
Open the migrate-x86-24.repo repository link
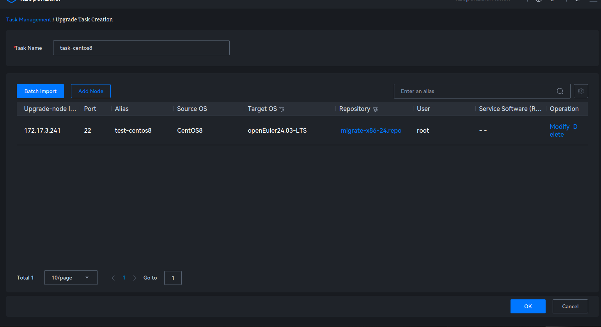click(371, 130)
